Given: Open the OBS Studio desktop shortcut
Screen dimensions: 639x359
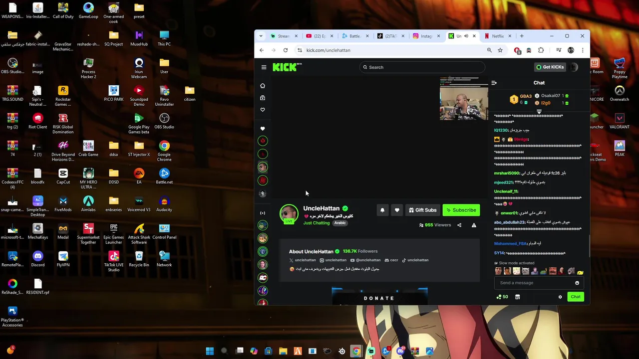Looking at the screenshot, I should 164,120.
